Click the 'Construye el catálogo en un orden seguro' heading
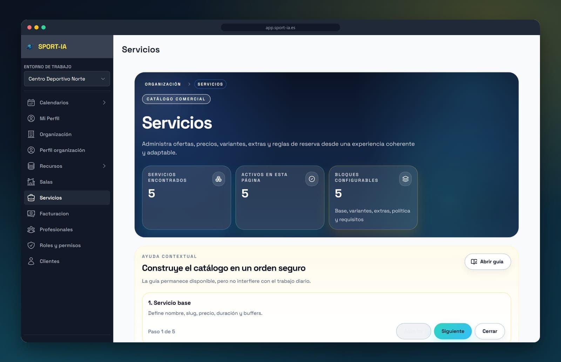Image resolution: width=561 pixels, height=362 pixels. [224, 268]
